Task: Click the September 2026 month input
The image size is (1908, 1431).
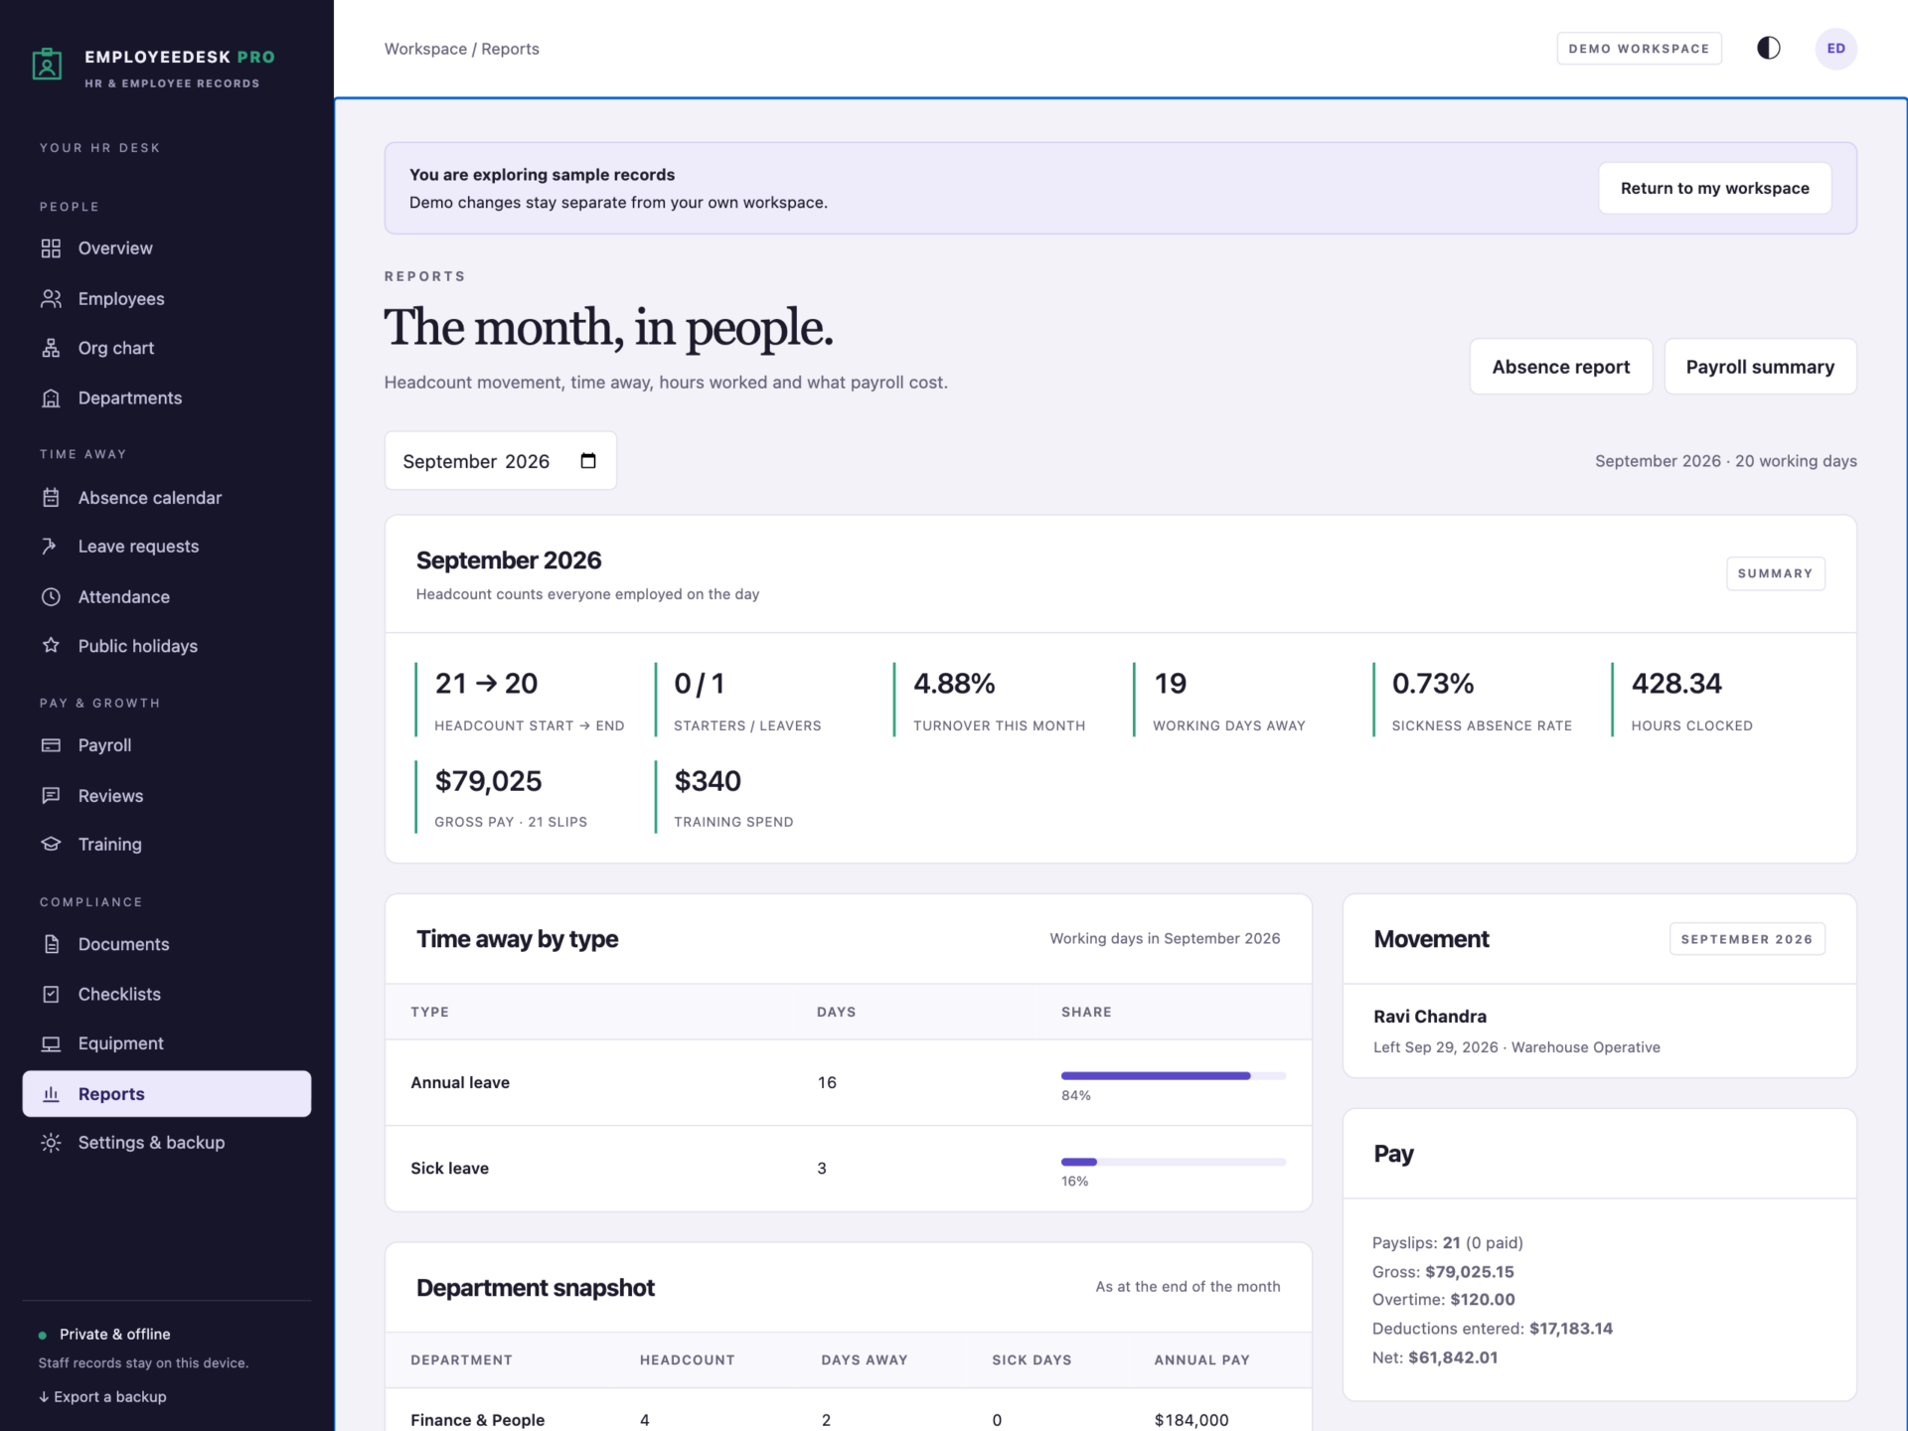Action: point(500,461)
